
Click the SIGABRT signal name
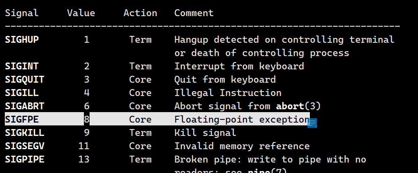point(25,106)
